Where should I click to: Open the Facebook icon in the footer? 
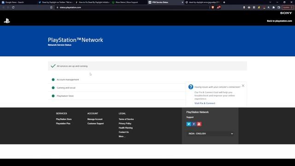tap(194, 124)
